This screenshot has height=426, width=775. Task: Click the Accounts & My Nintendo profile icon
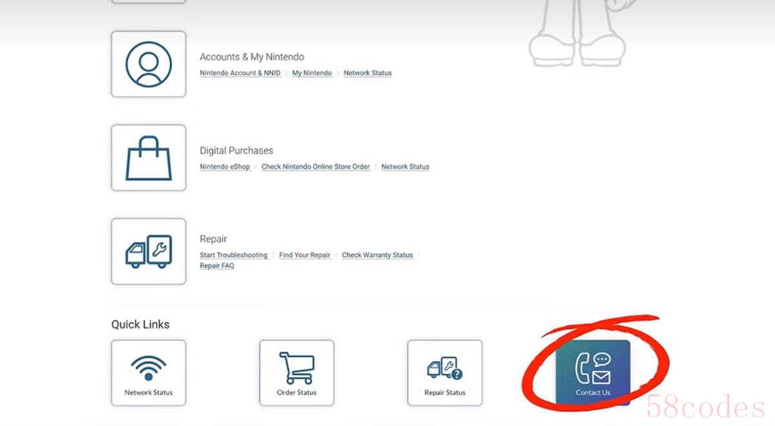tap(149, 64)
